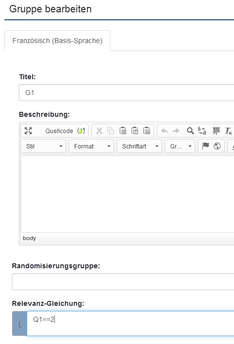The height and width of the screenshot is (344, 234).
Task: Open the Gr... font size dropdown
Action: tap(180, 146)
